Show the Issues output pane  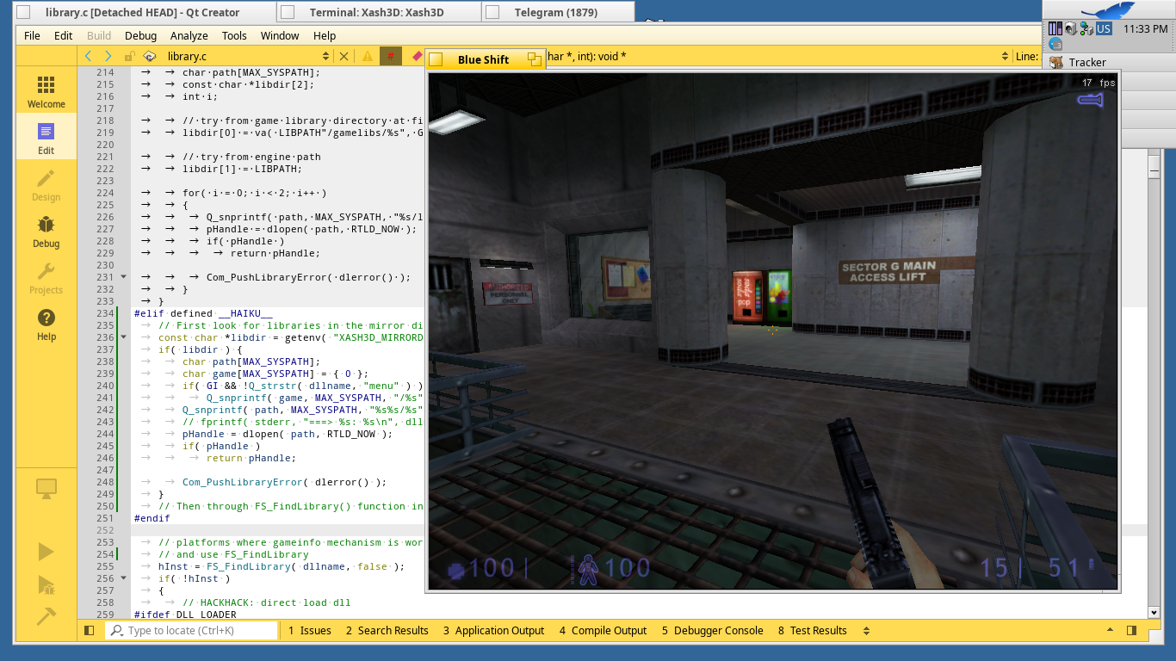click(309, 631)
